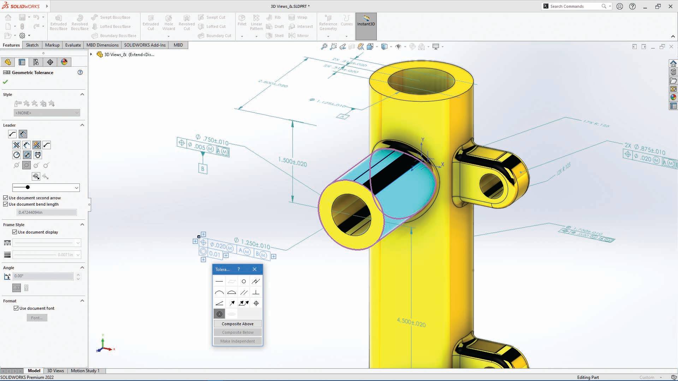Select the Straightness tolerance symbol icon

(219, 281)
